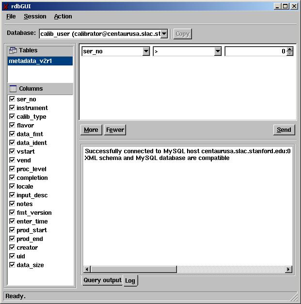Image resolution: width=301 pixels, height=304 pixels.
Task: Open the Session menu
Action: pyautogui.click(x=35, y=16)
